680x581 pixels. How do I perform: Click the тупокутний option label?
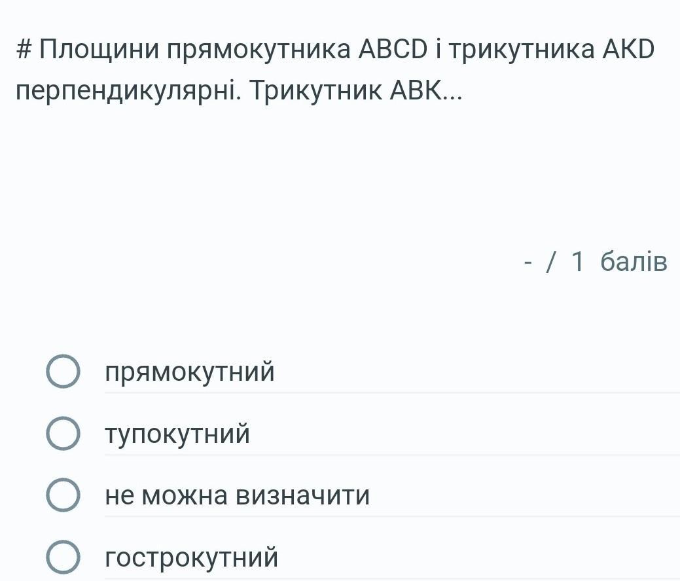point(177,434)
